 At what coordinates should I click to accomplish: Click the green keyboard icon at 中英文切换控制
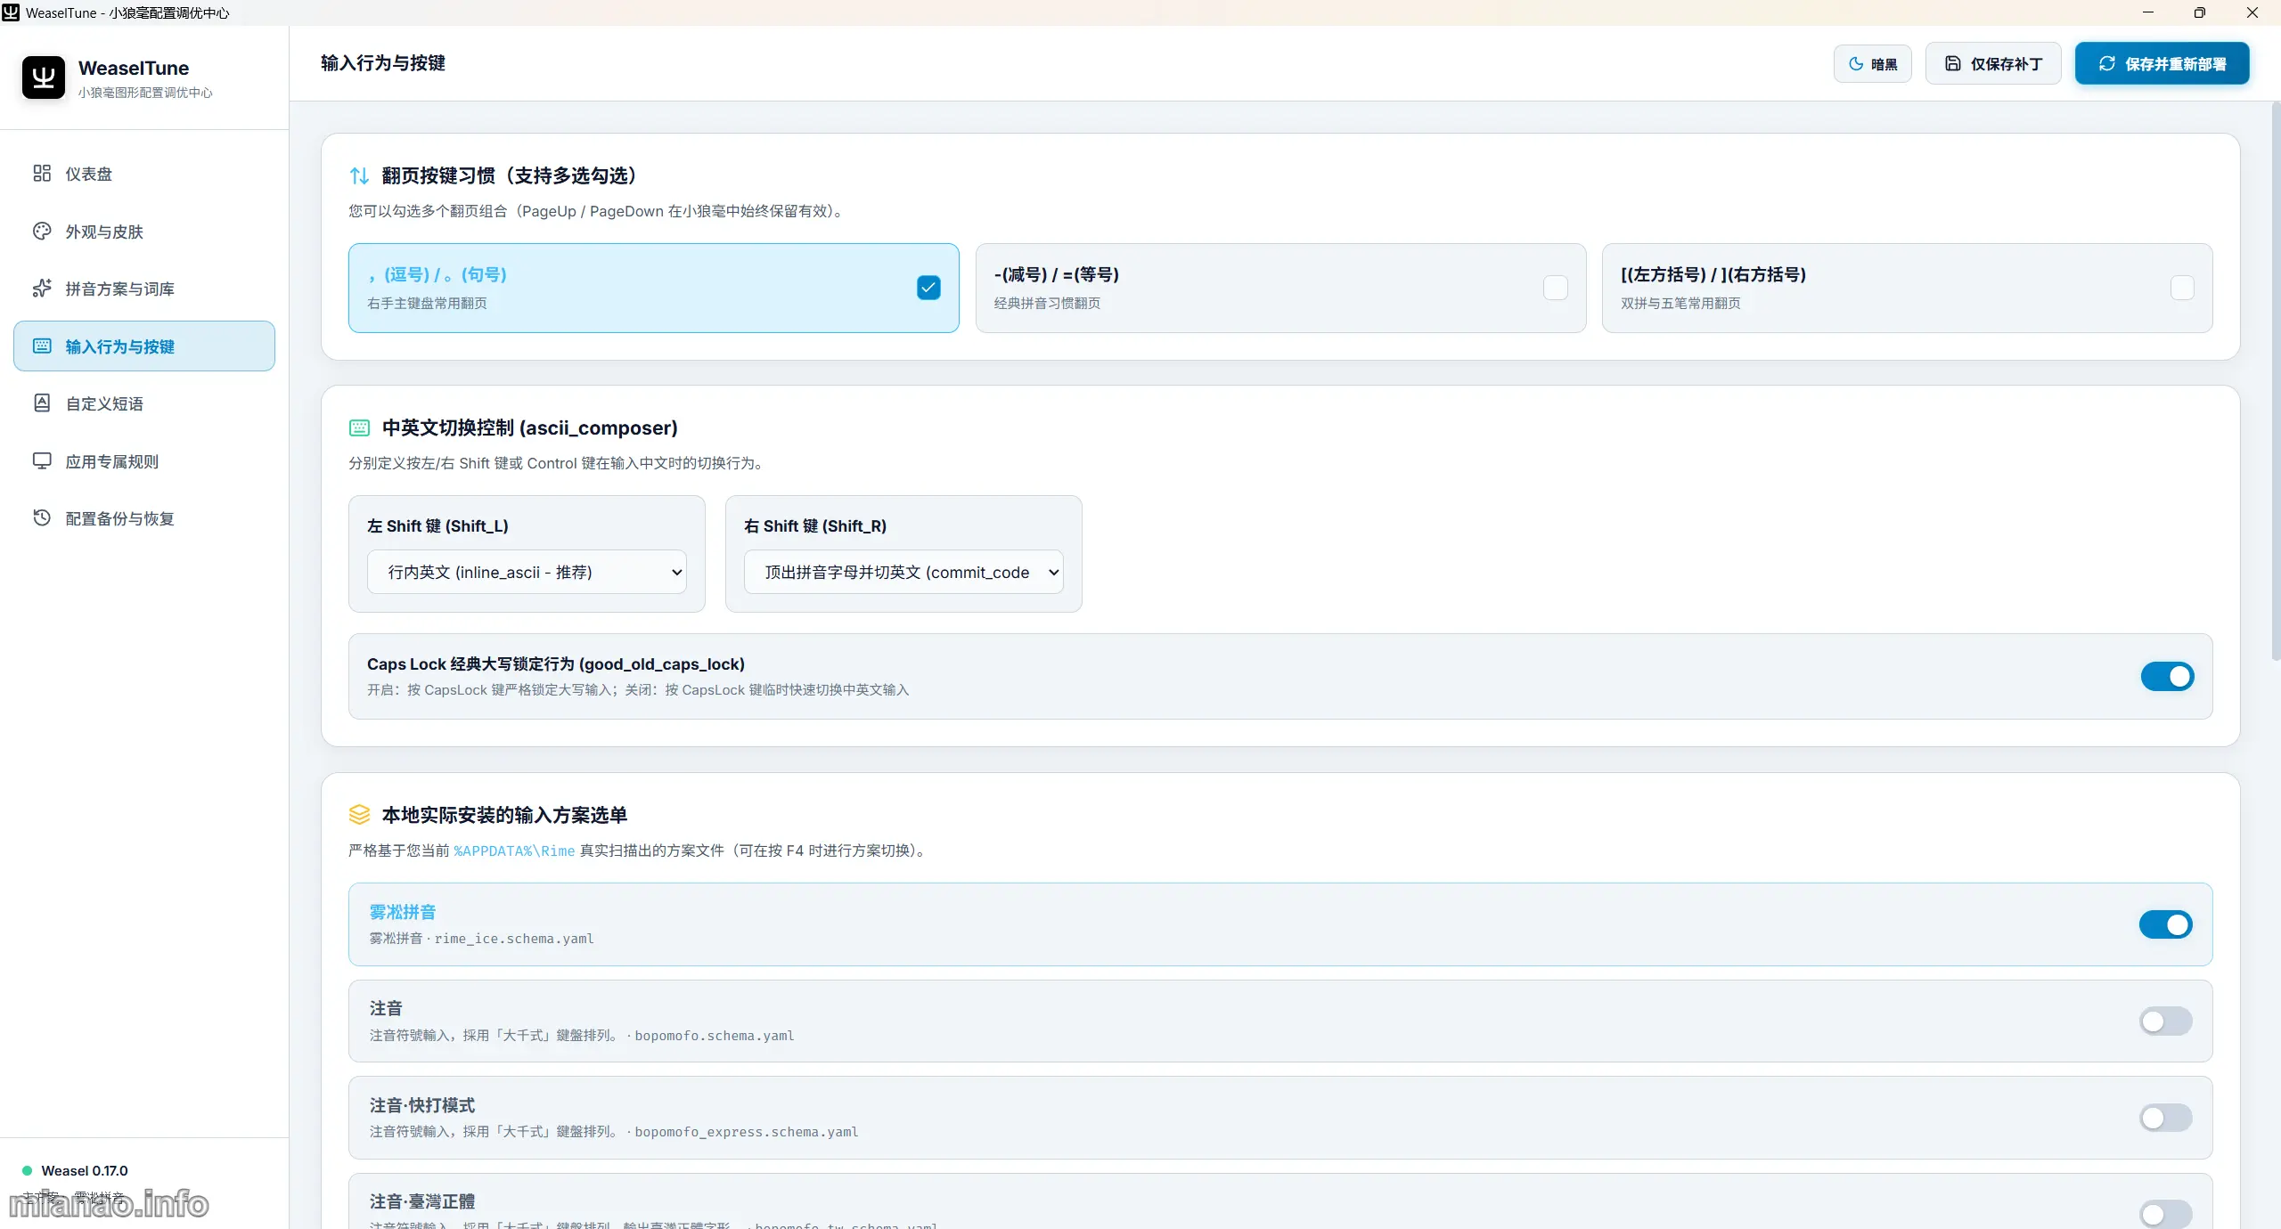coord(359,427)
